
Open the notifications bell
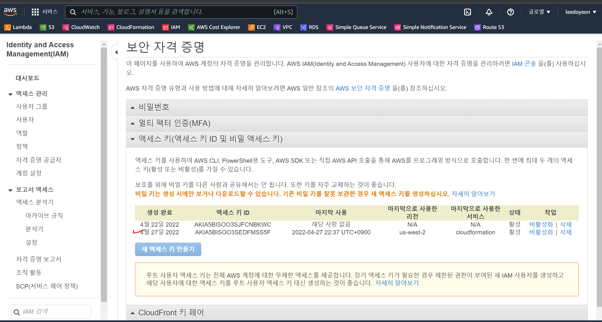pos(489,12)
